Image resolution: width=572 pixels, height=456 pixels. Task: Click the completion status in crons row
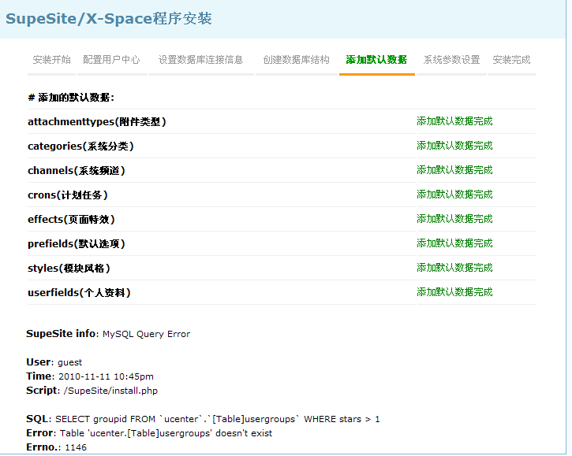click(454, 194)
